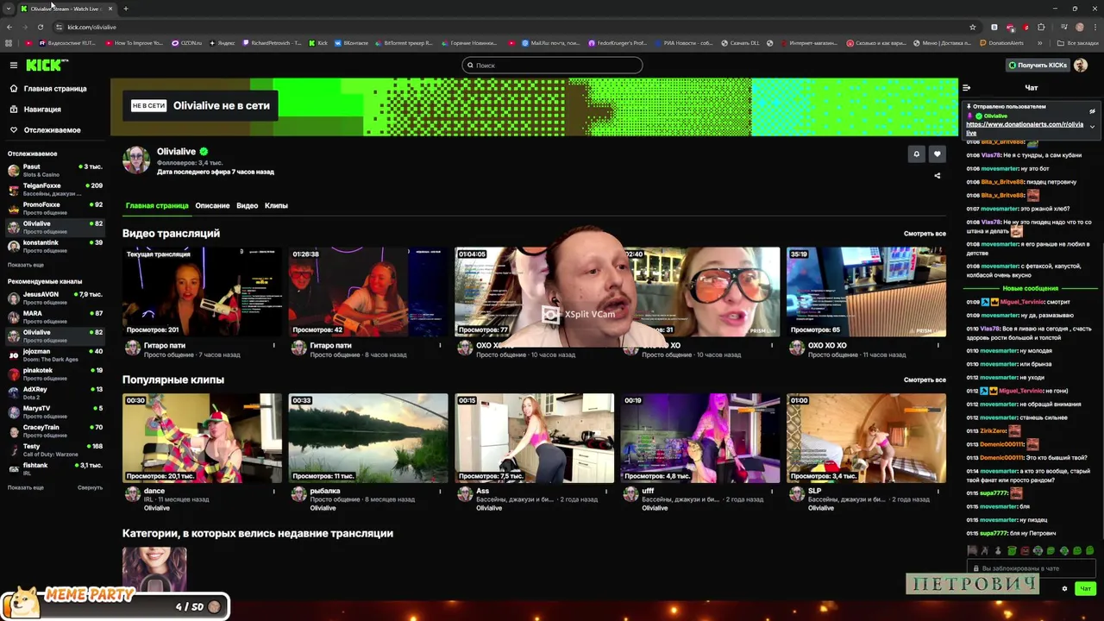The height and width of the screenshot is (621, 1104).
Task: Click Свернуть to collapse recommended channels
Action: point(90,487)
